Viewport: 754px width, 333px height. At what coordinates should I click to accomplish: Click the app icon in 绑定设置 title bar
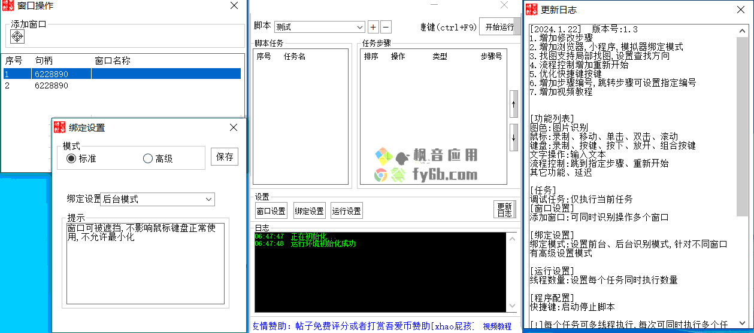tap(59, 127)
